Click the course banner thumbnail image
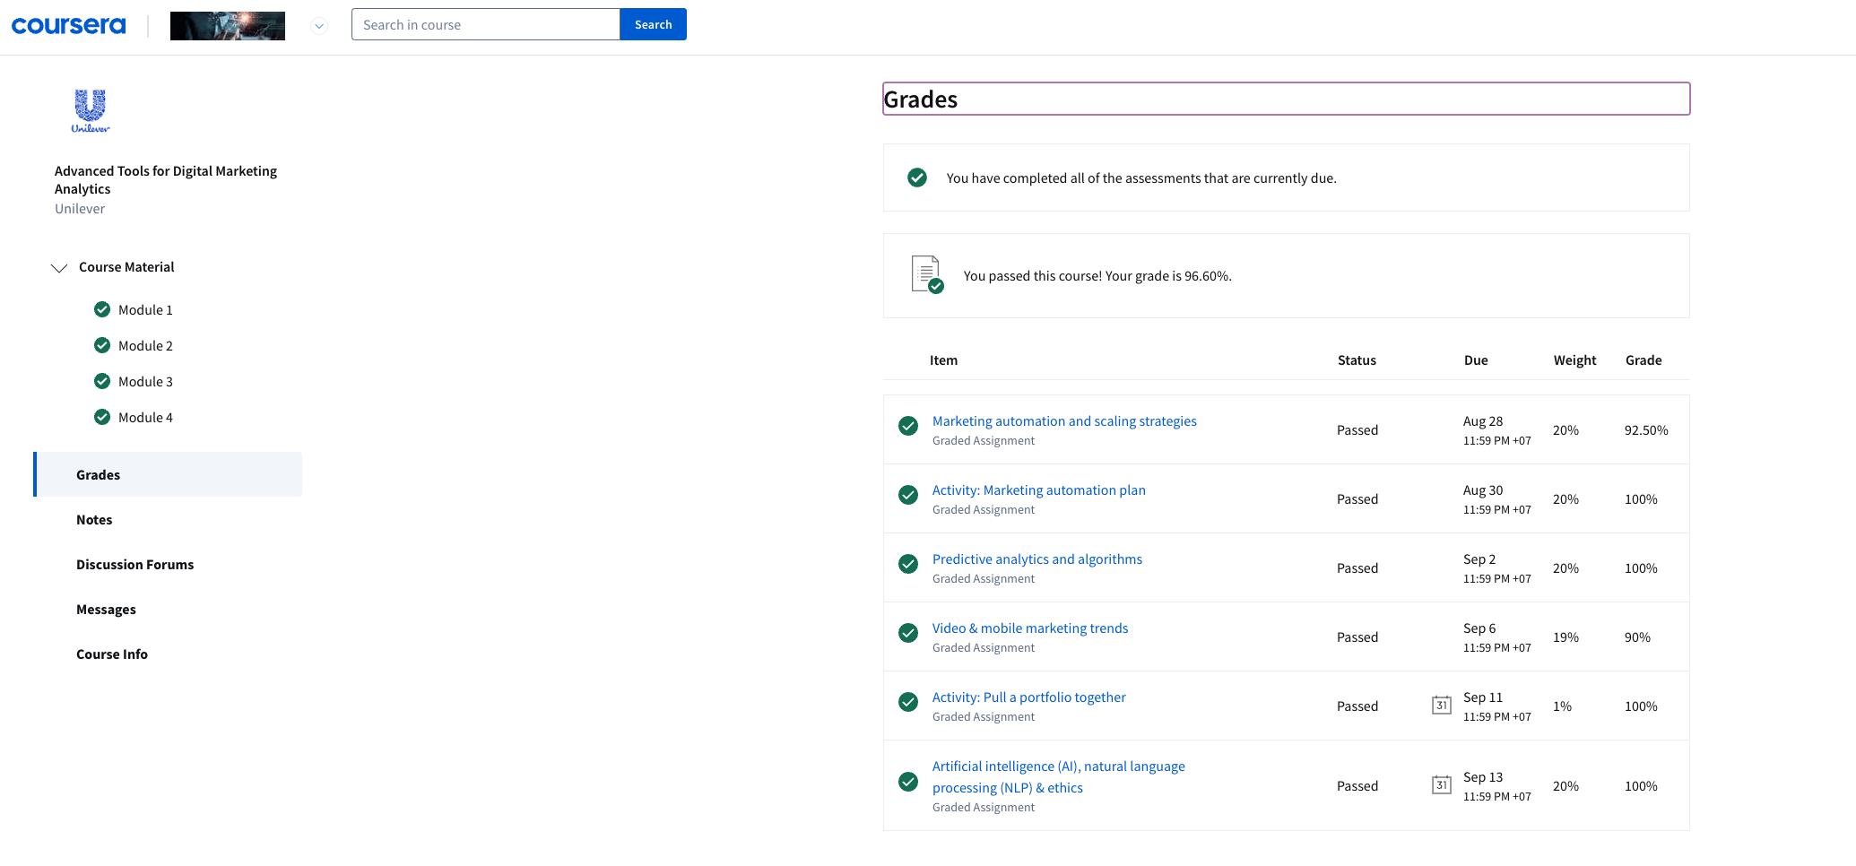 pyautogui.click(x=228, y=26)
